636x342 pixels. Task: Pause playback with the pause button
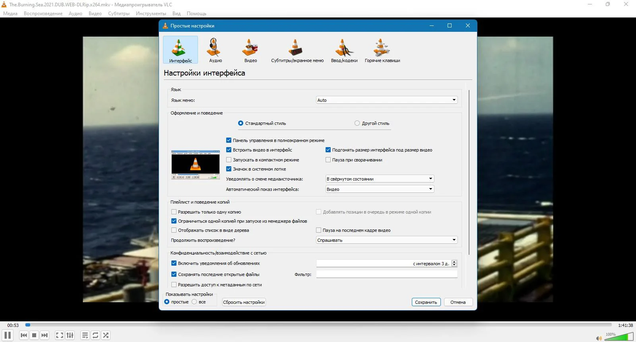click(8, 335)
